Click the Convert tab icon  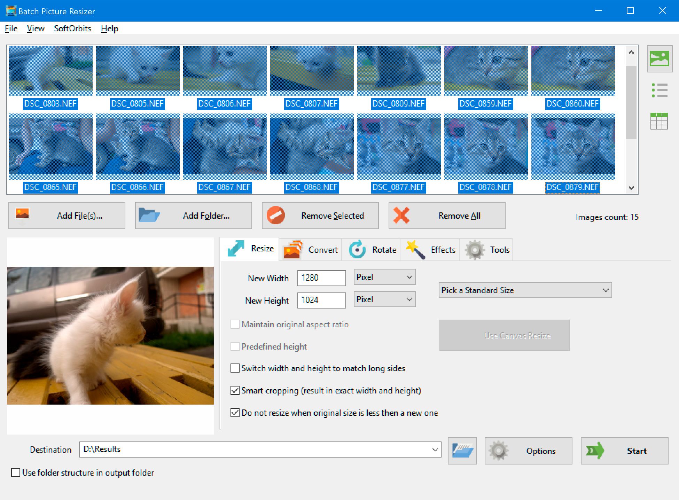pyautogui.click(x=294, y=249)
